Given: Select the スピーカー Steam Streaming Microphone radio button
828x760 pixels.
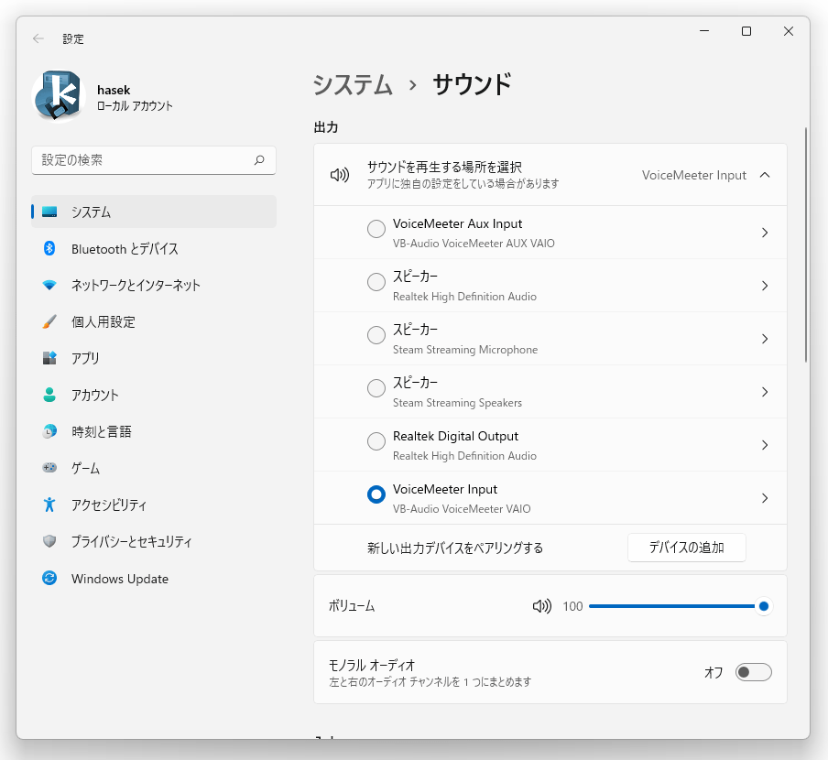Looking at the screenshot, I should coord(376,335).
